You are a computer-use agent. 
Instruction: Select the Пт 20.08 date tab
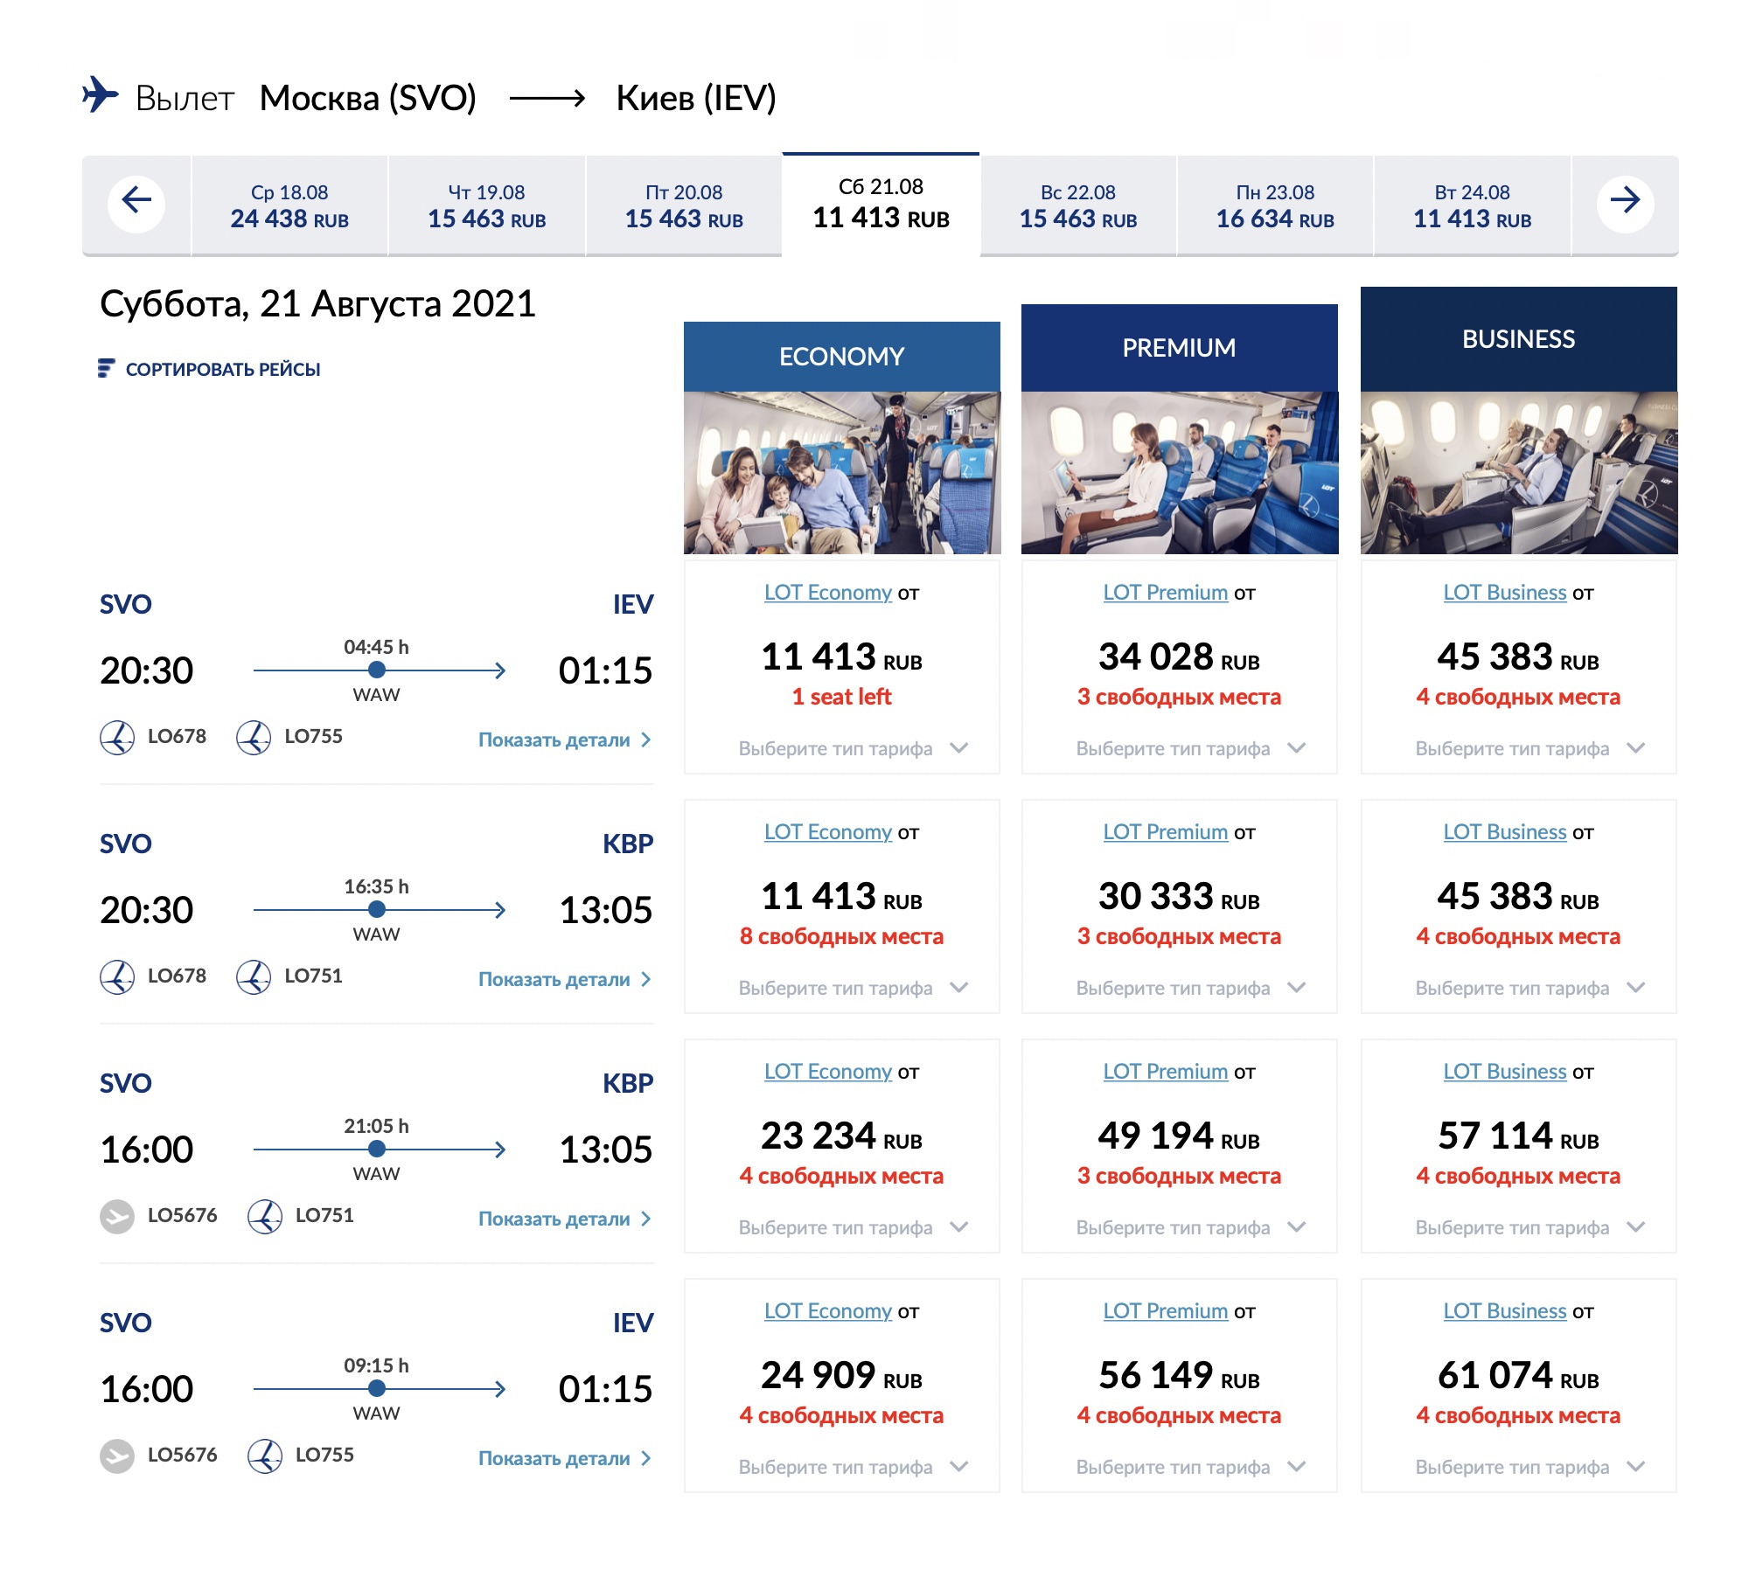[x=684, y=206]
